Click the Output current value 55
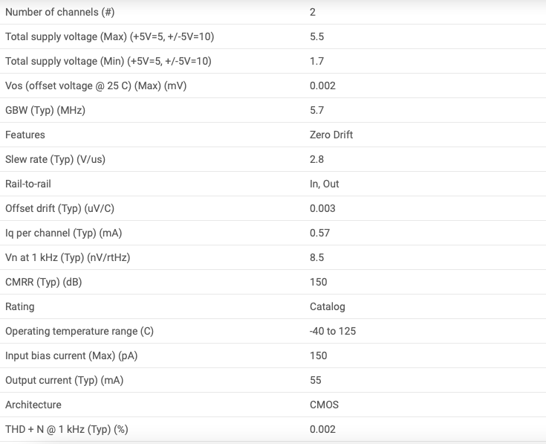546x444 pixels. (x=316, y=380)
